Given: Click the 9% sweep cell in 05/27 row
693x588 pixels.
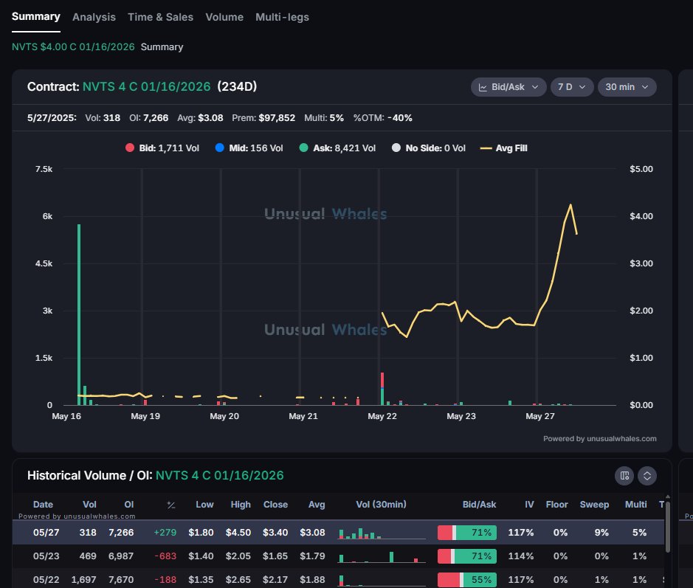Looking at the screenshot, I should click(601, 533).
